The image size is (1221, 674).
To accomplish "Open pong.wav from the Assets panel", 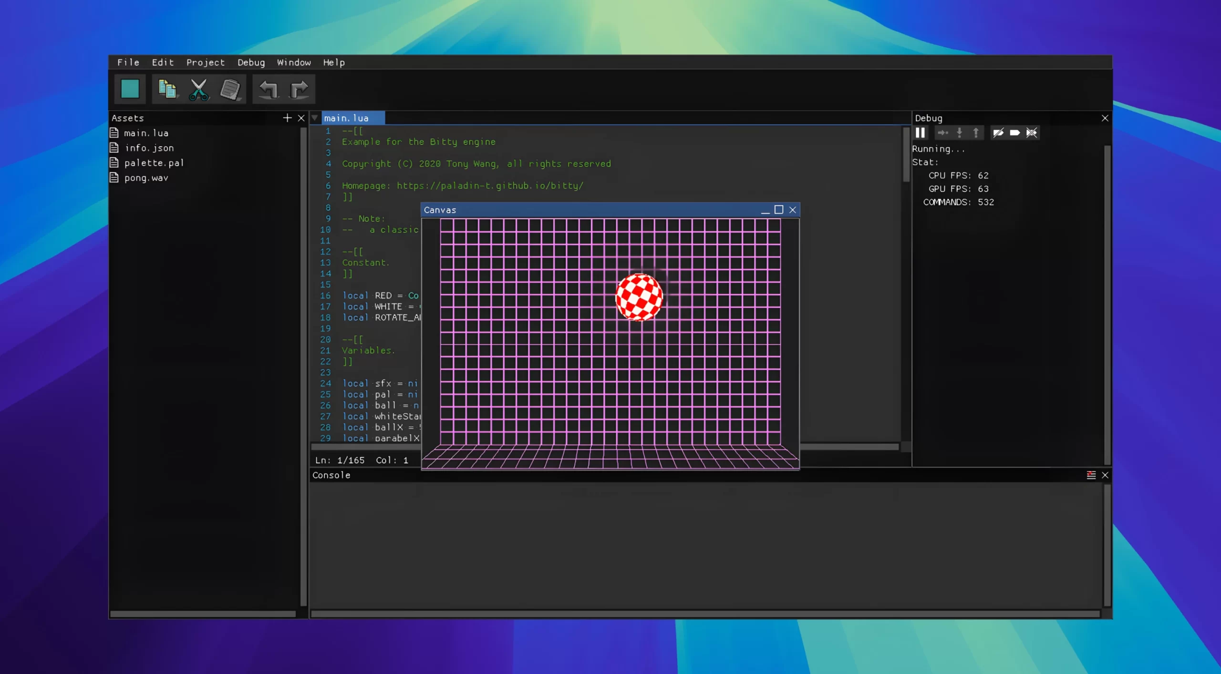I will 146,178.
